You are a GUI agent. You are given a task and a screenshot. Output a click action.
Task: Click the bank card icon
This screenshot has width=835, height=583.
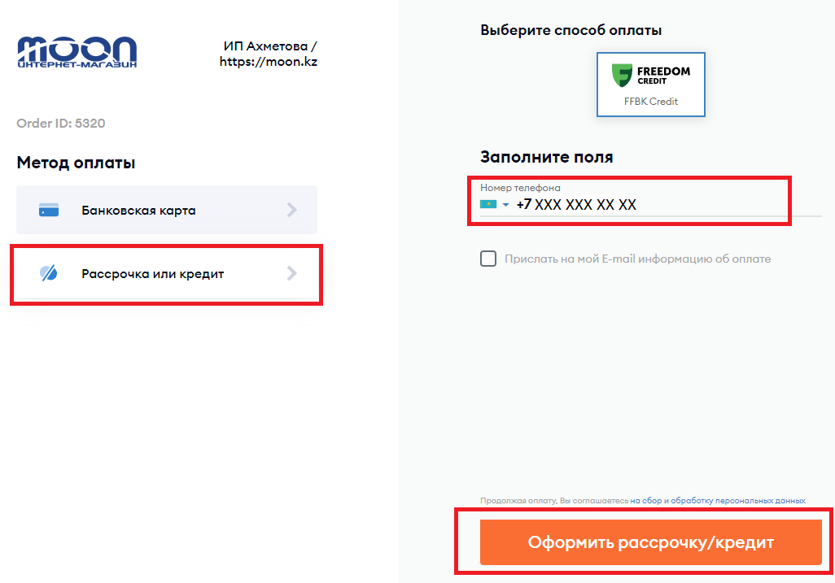(x=49, y=210)
